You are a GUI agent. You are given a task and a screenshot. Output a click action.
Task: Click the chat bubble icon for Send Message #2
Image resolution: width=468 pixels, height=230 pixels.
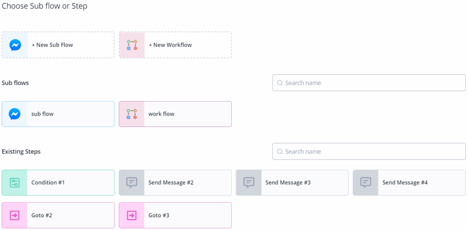pyautogui.click(x=132, y=182)
